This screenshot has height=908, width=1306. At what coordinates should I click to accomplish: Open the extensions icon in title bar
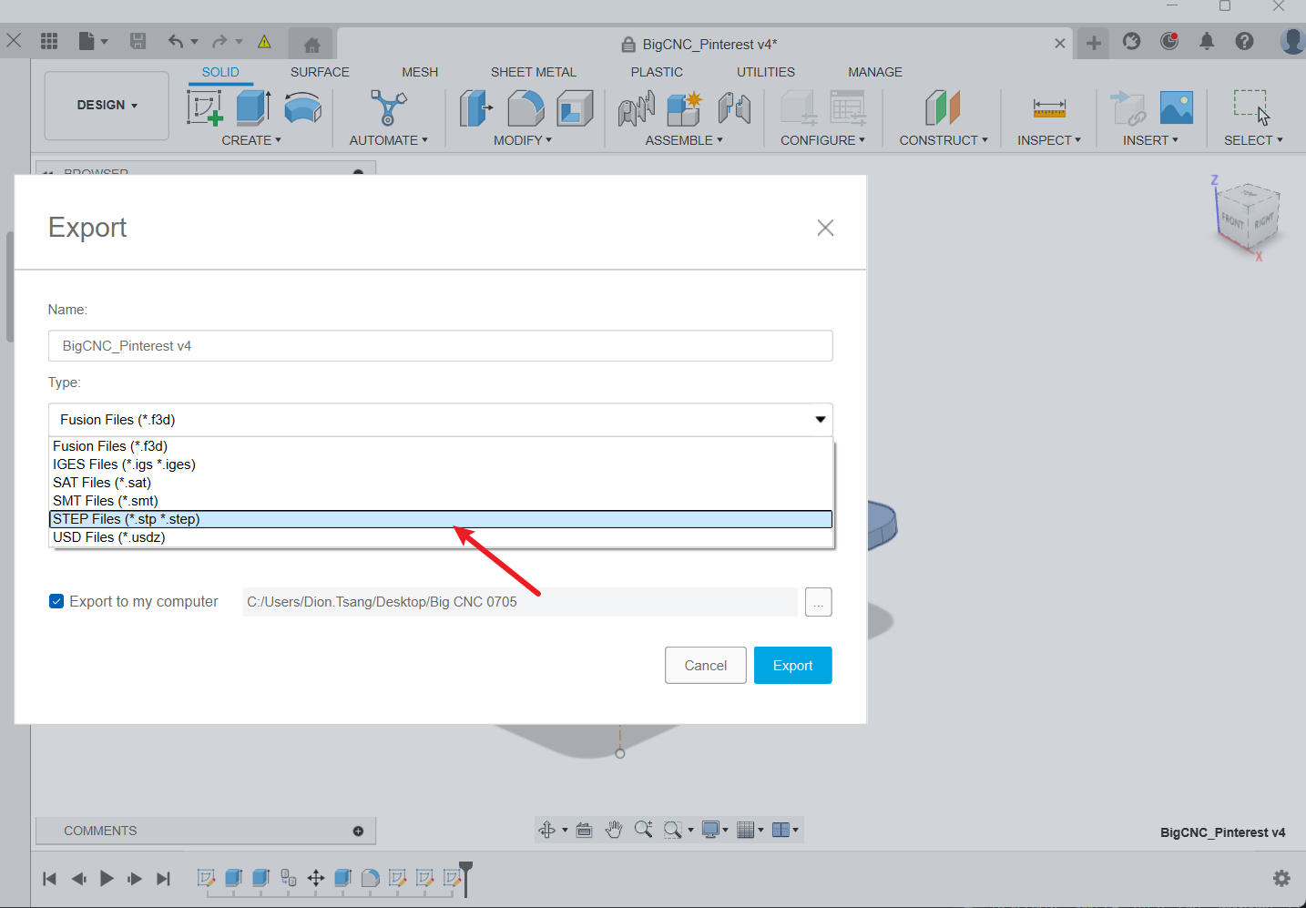[1131, 41]
